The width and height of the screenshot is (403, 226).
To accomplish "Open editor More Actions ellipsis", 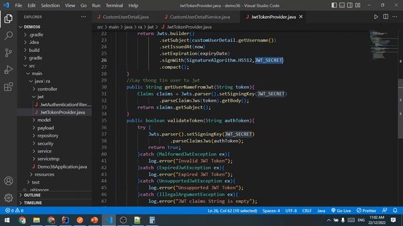I will pos(395,17).
